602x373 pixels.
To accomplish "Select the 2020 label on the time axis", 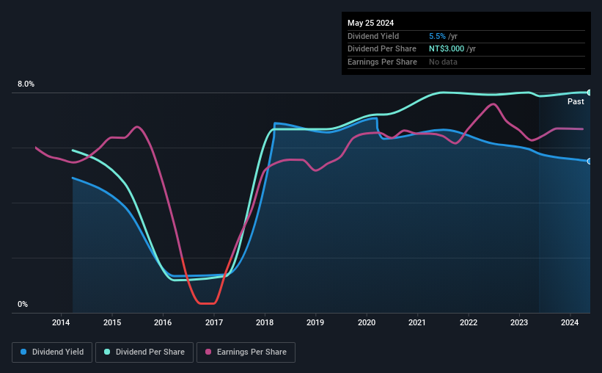I will (367, 322).
